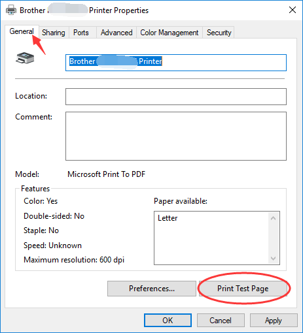This screenshot has width=303, height=333.
Task: Close the Printer Properties dialog
Action: (x=293, y=10)
